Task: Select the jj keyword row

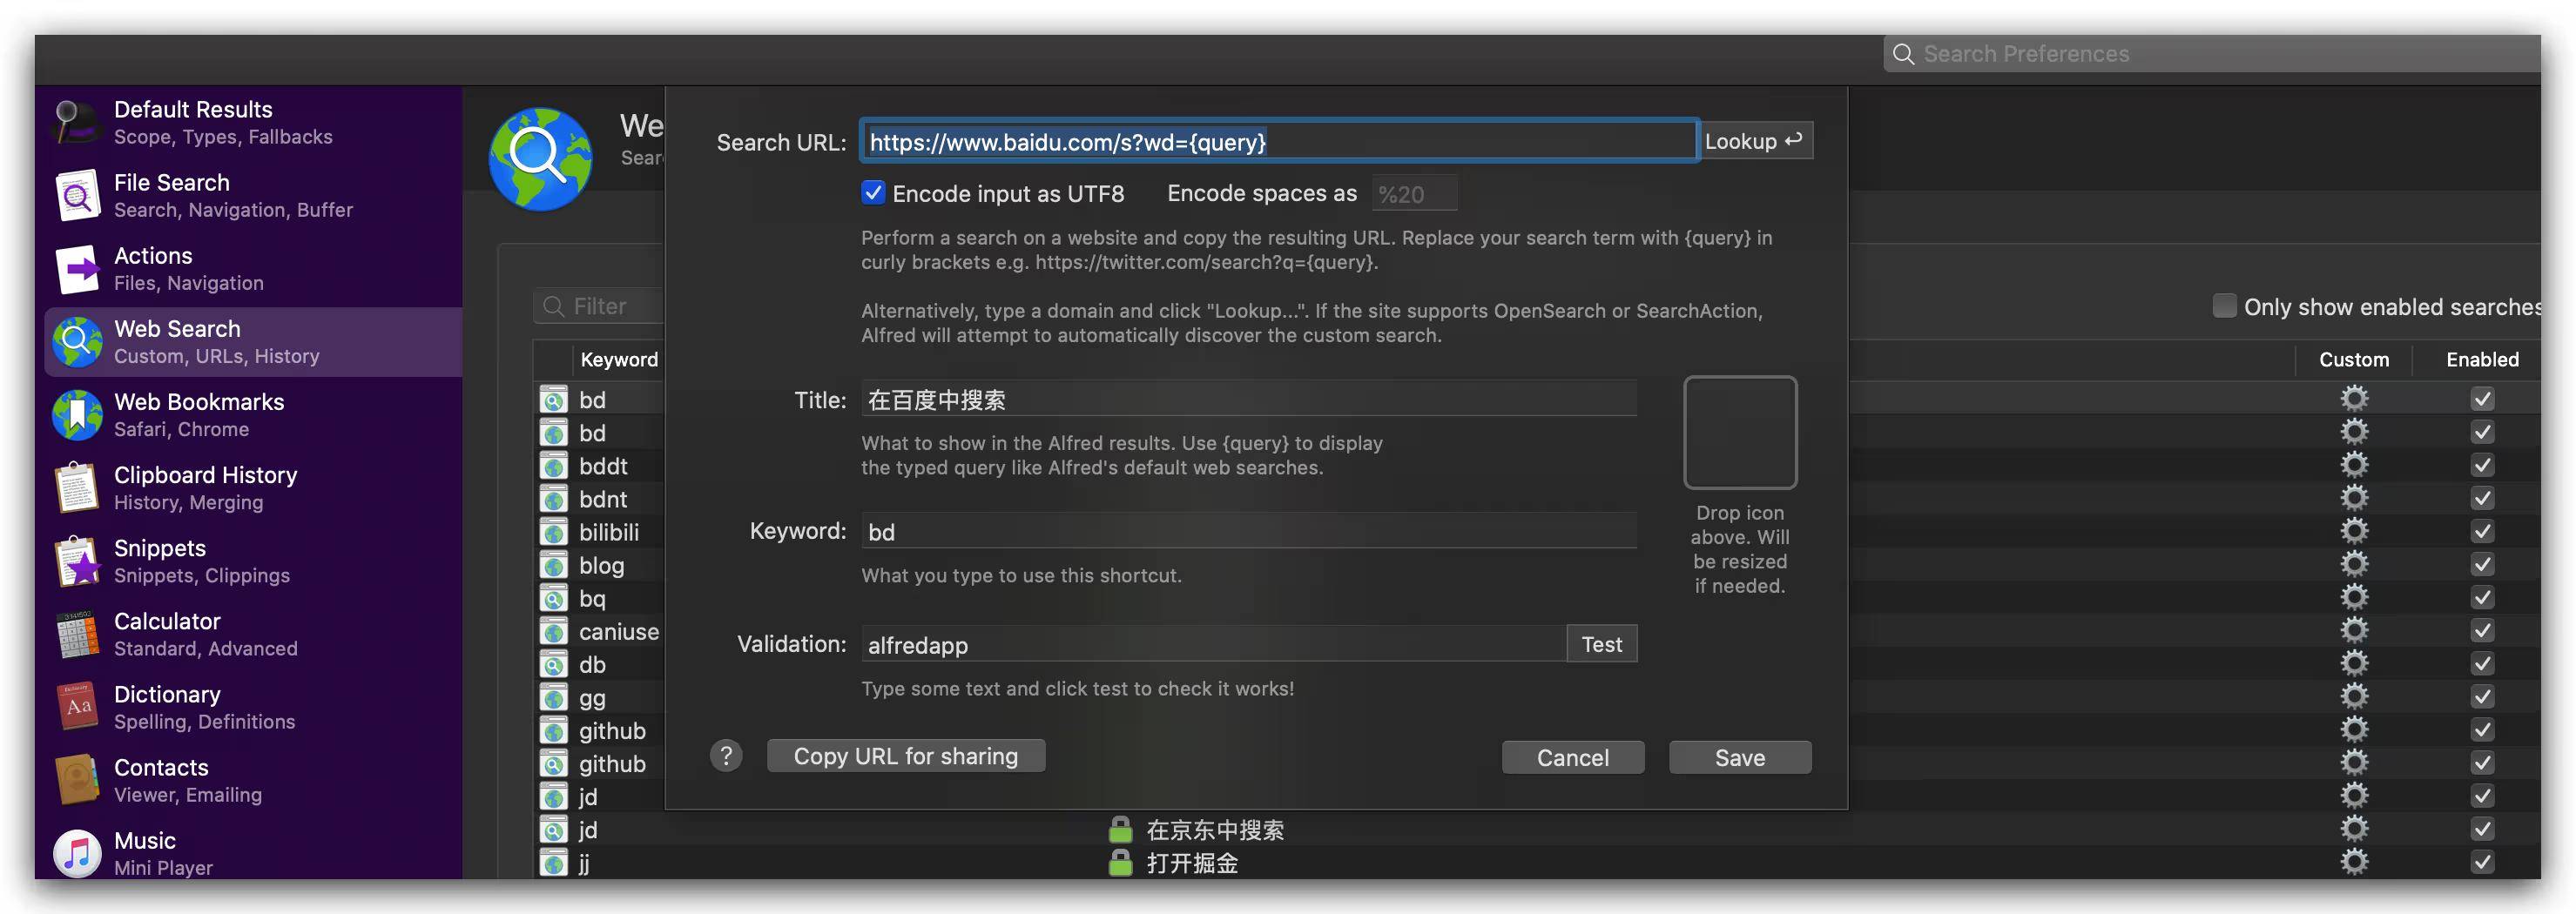Action: pos(1537,863)
